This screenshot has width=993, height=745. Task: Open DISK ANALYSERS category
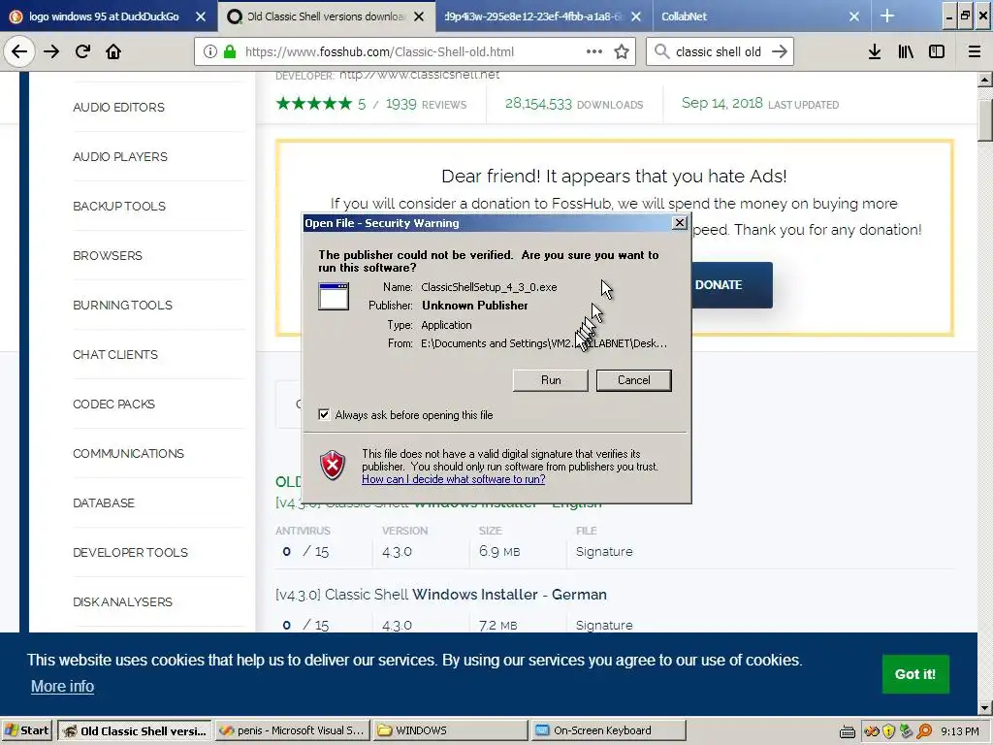coord(122,601)
